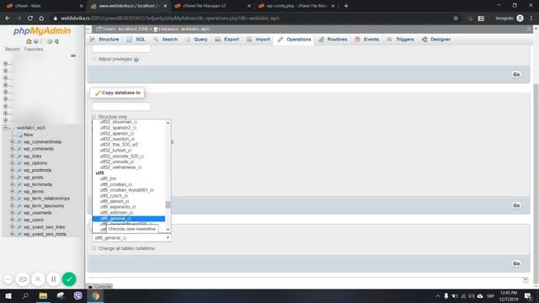Click the collation list scrollbar thumb
This screenshot has width=539, height=303.
(168, 205)
